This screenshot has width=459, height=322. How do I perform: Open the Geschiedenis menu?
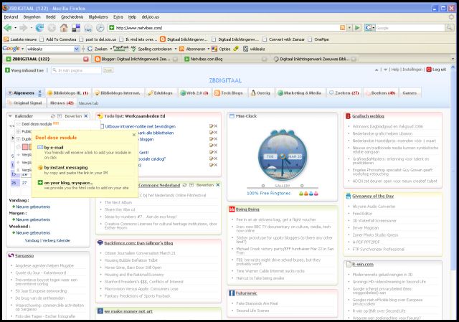[x=72, y=17]
